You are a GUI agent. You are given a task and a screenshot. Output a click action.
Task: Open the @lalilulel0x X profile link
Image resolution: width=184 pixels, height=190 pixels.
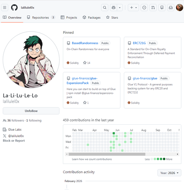[16, 136]
